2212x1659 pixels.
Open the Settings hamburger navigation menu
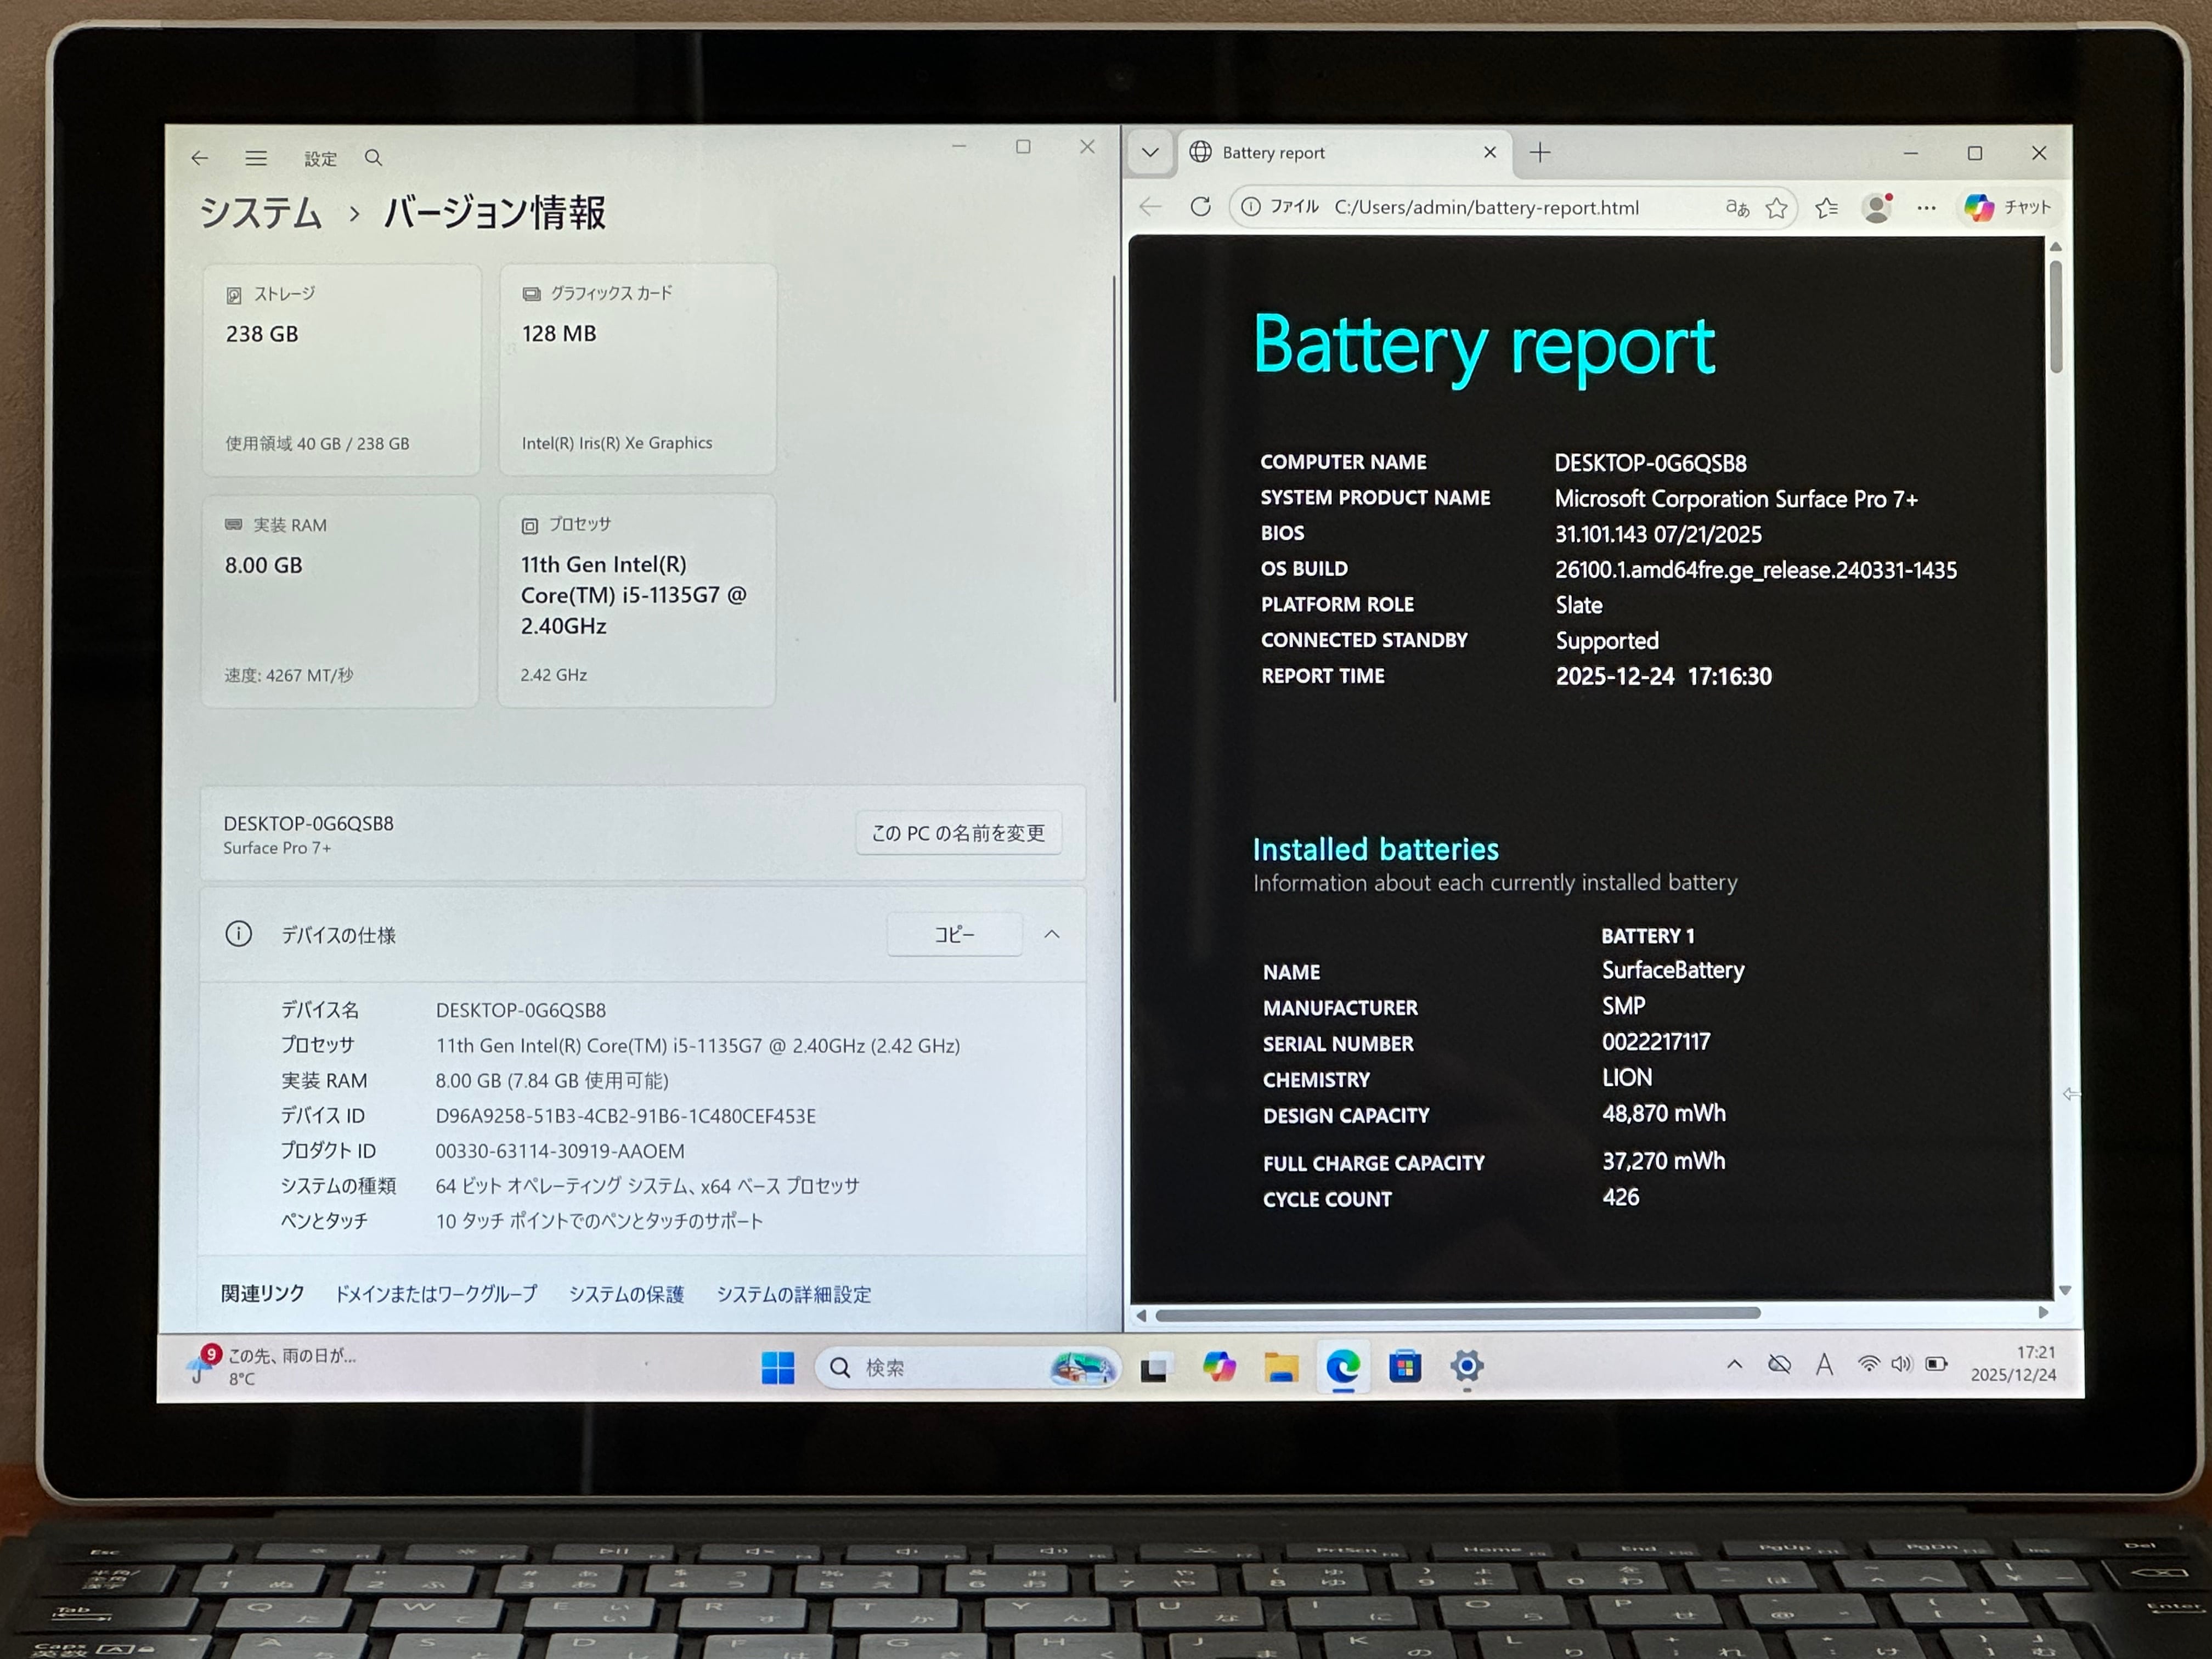click(256, 158)
